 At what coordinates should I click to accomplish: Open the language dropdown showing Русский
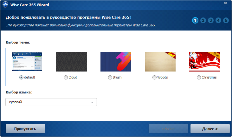(51, 102)
